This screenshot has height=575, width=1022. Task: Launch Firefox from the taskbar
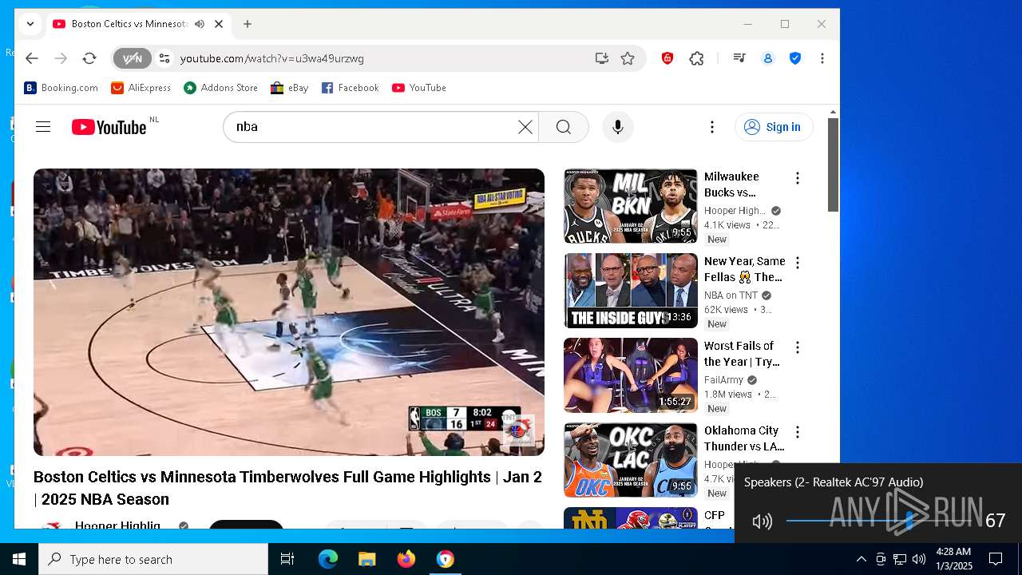click(x=406, y=559)
